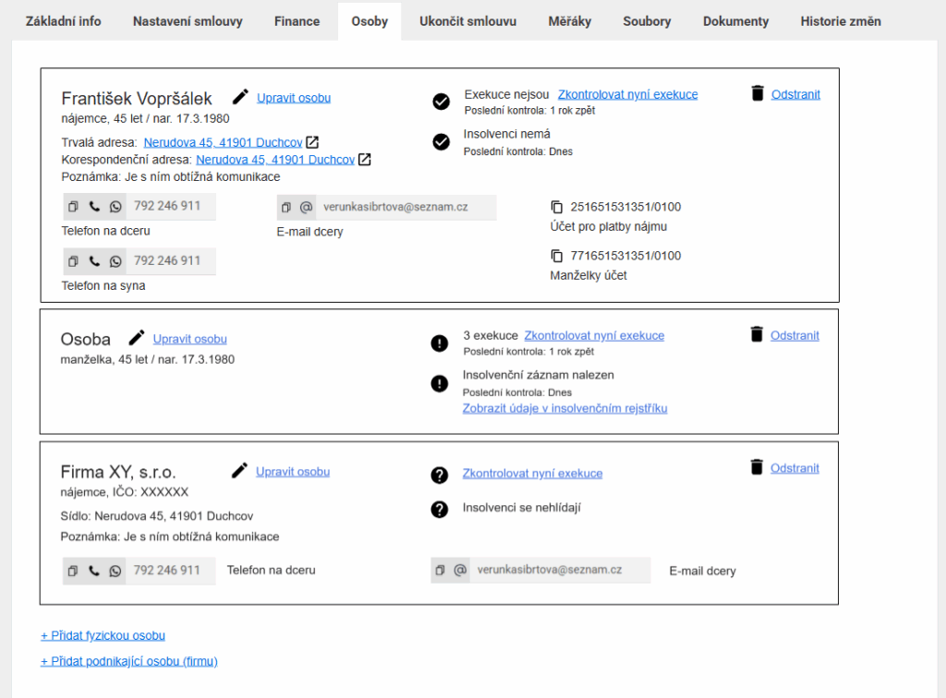946x698 pixels.
Task: Click checkmark icon beside Insolvenci nemá
Action: tap(441, 141)
